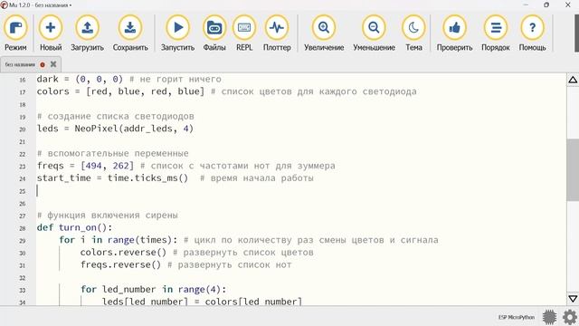Show the Плоттер (Plotter) pane
The height and width of the screenshot is (326, 579).
(277, 33)
